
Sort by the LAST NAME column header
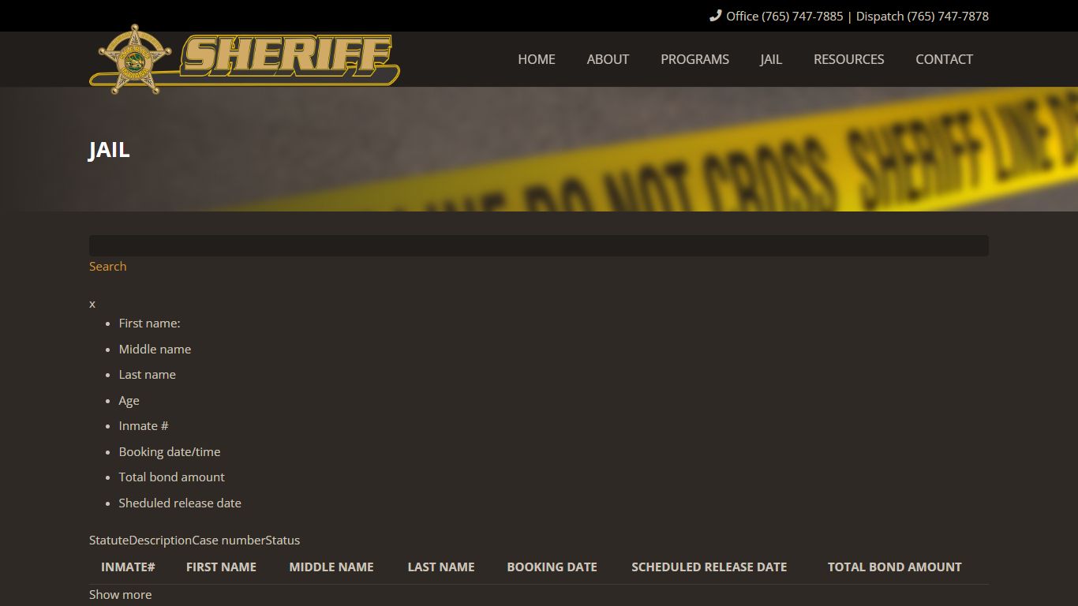(x=441, y=567)
